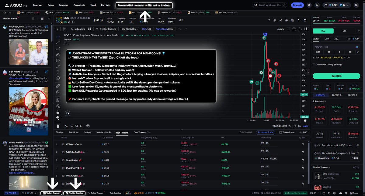Open candle chart type icon
365x196 pixels.
point(64,29)
